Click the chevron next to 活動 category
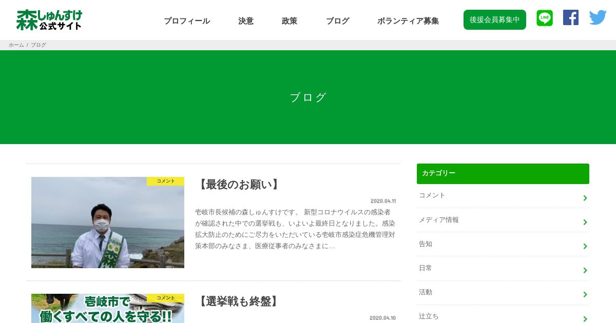 585,294
